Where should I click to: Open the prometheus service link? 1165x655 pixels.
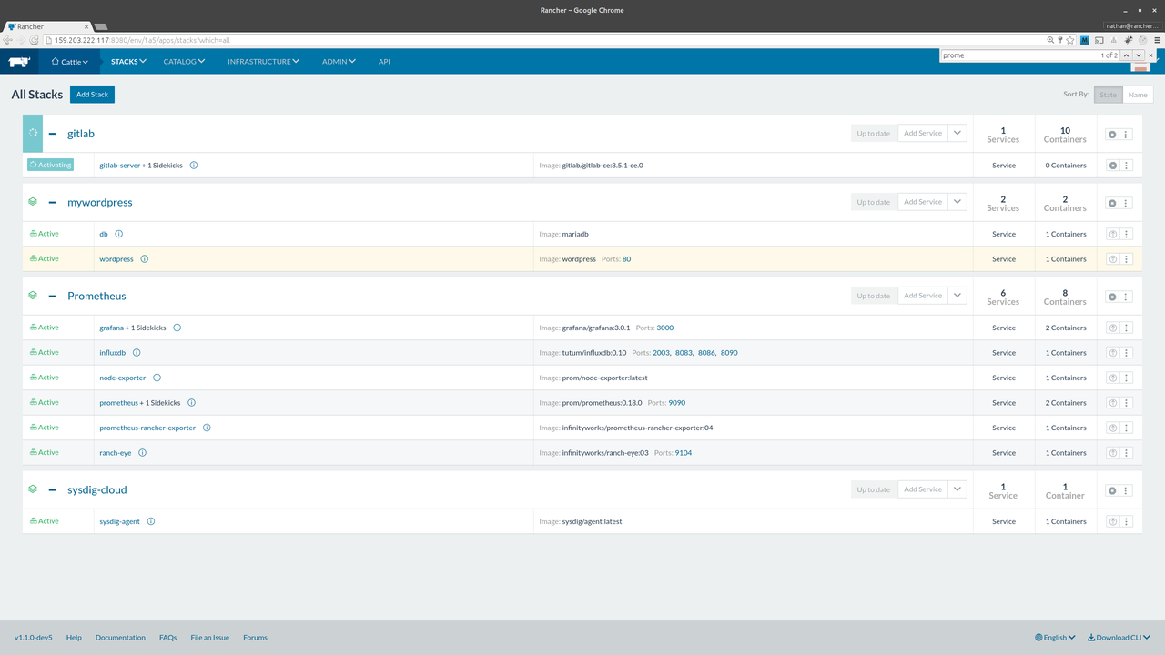118,403
